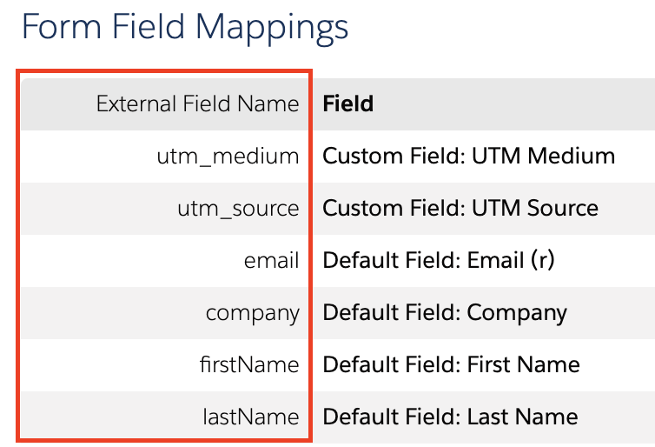Select the Default Field: Email mapping
Screen dimensions: 655x447
pos(438,260)
